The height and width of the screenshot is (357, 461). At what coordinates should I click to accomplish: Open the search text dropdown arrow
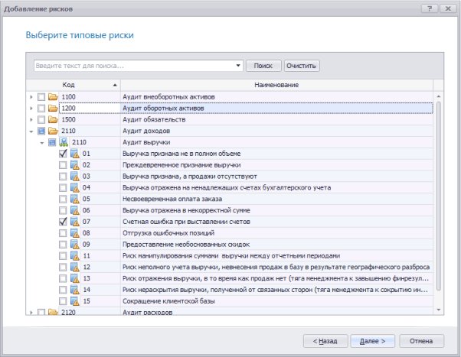238,66
